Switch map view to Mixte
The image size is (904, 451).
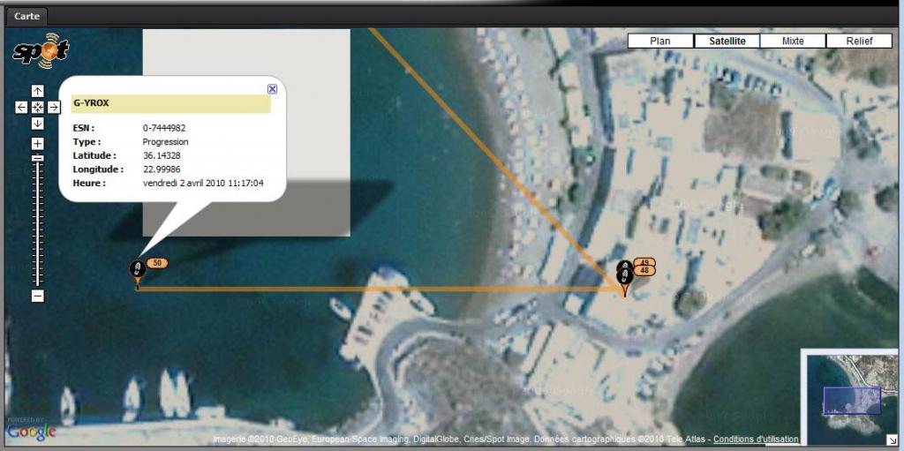point(793,41)
